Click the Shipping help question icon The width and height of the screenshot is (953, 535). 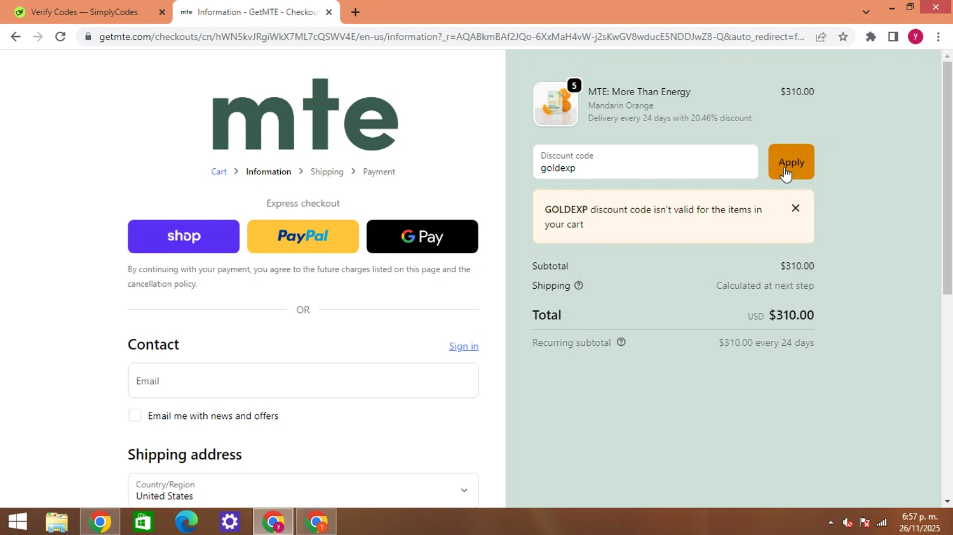(579, 286)
